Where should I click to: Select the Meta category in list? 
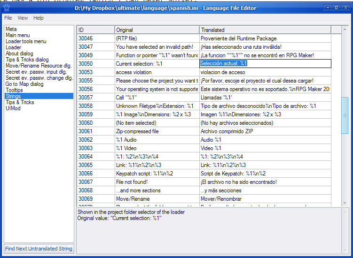(11, 29)
